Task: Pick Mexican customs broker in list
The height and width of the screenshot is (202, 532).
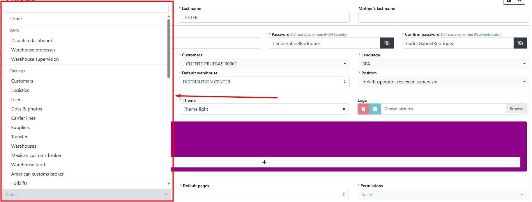Action: (x=36, y=155)
